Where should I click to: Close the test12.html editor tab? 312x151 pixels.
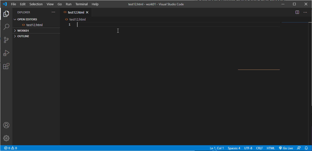pyautogui.click(x=87, y=12)
